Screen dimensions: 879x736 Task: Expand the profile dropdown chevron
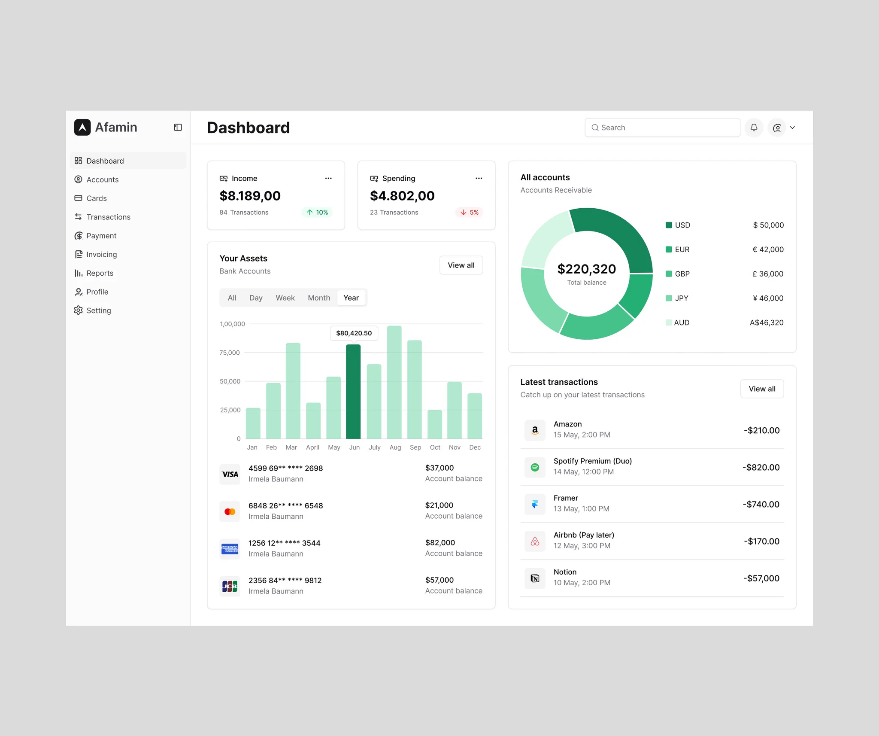[792, 128]
